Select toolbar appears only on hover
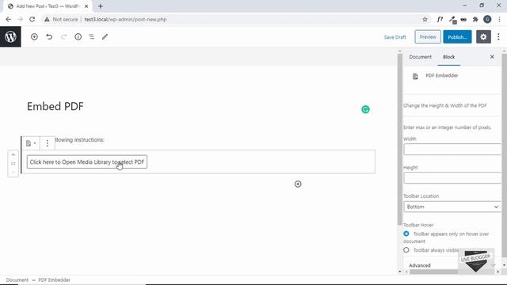Image resolution: width=507 pixels, height=285 pixels. click(x=406, y=234)
